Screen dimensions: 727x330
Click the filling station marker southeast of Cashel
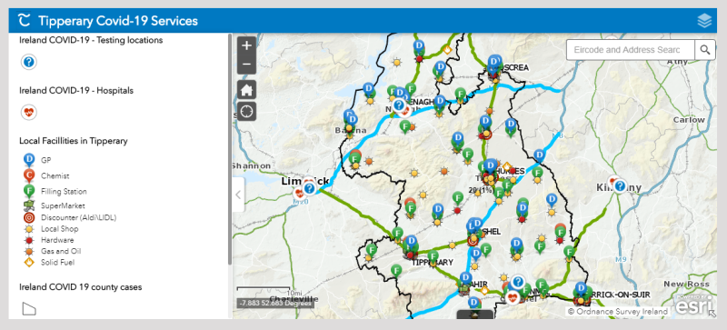tap(485, 251)
